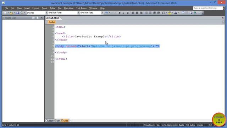Open the Task Panes menu
The image size is (227, 128).
click(81, 8)
